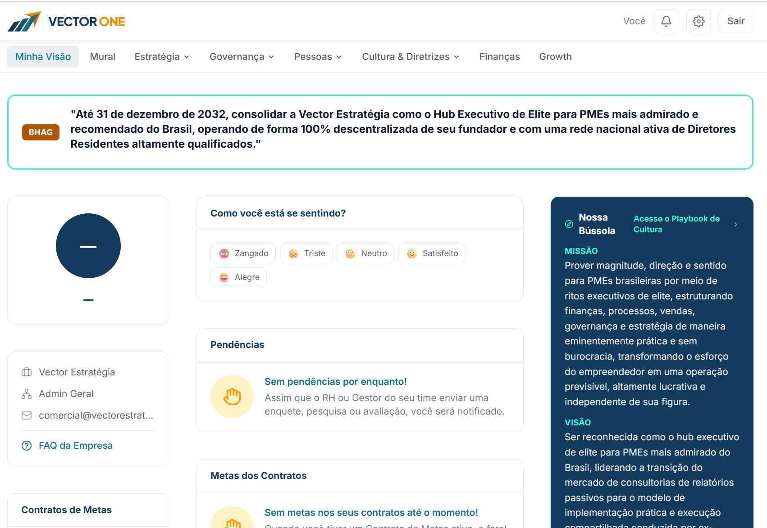Open the settings gear
This screenshot has height=528, width=767.
click(699, 21)
